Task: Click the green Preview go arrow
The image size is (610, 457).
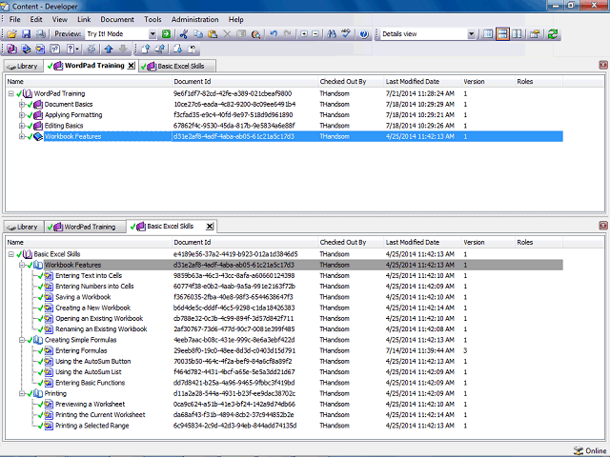Action: click(x=166, y=34)
